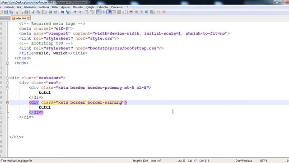Toggle the Indent Guide toolbar button

click(x=109, y=12)
